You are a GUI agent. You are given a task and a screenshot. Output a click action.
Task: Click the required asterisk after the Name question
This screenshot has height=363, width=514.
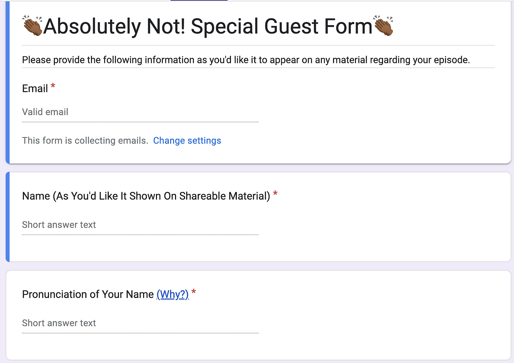pyautogui.click(x=275, y=193)
